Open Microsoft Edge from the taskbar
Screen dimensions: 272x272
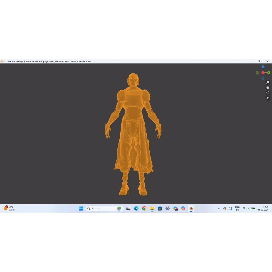tap(136, 208)
